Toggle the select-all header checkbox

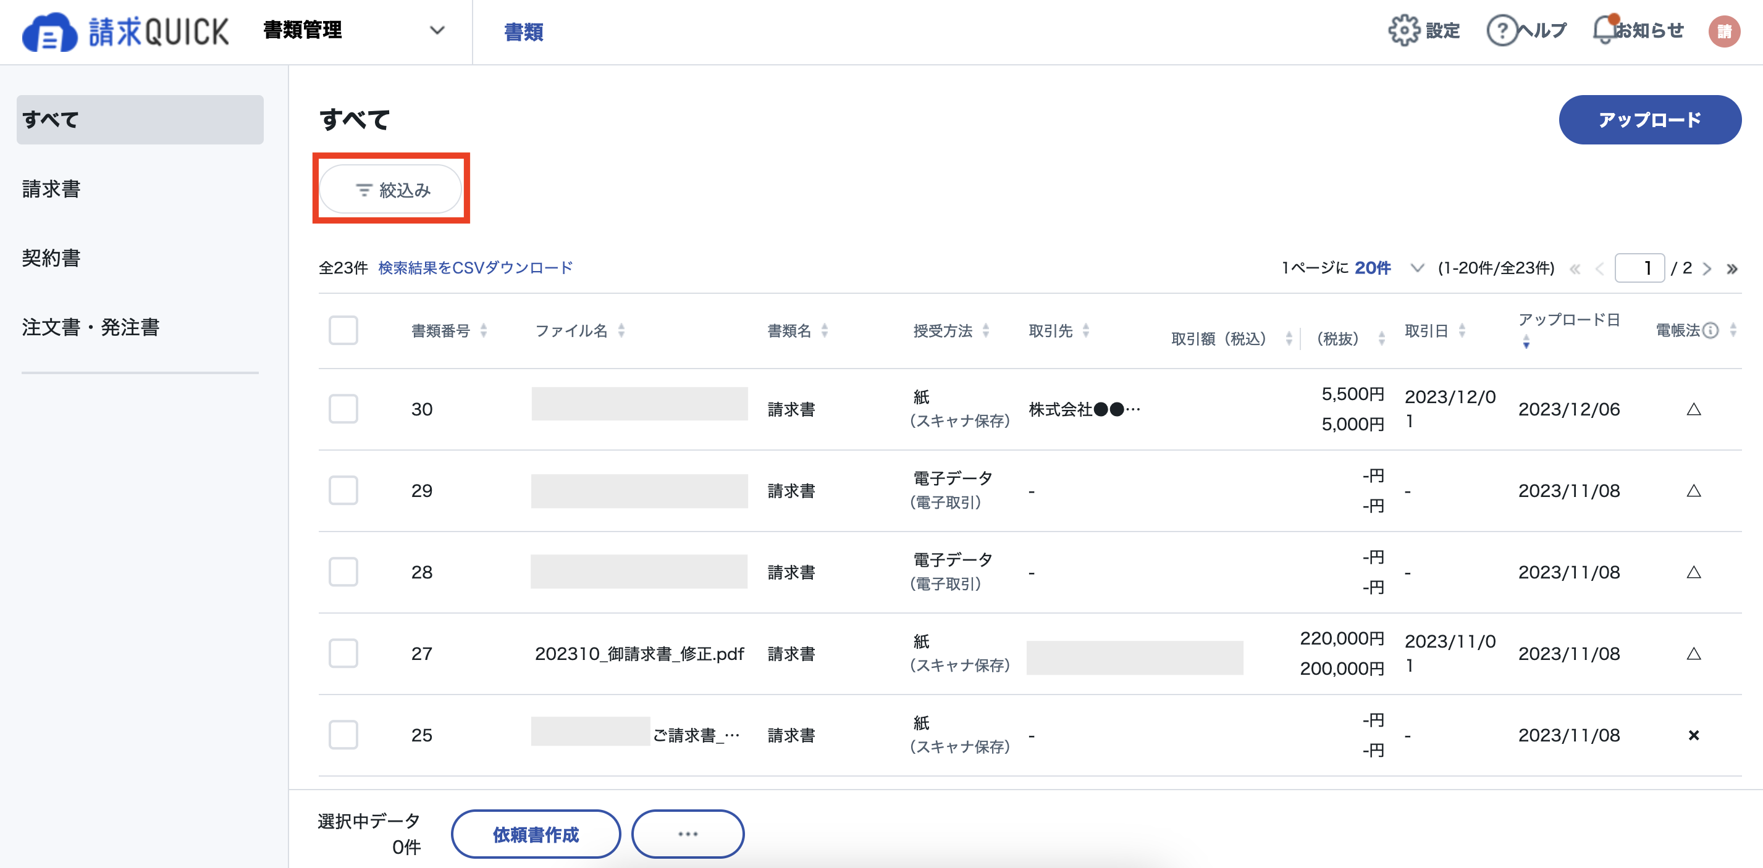[x=343, y=330]
